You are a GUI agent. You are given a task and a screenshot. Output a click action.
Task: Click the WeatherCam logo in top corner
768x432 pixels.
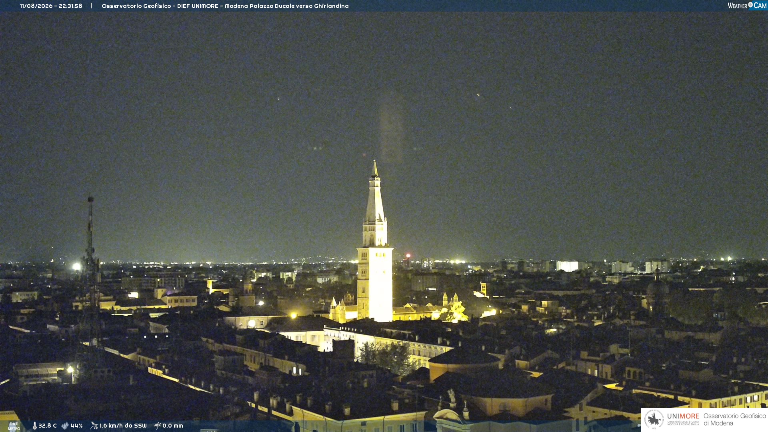pos(747,6)
